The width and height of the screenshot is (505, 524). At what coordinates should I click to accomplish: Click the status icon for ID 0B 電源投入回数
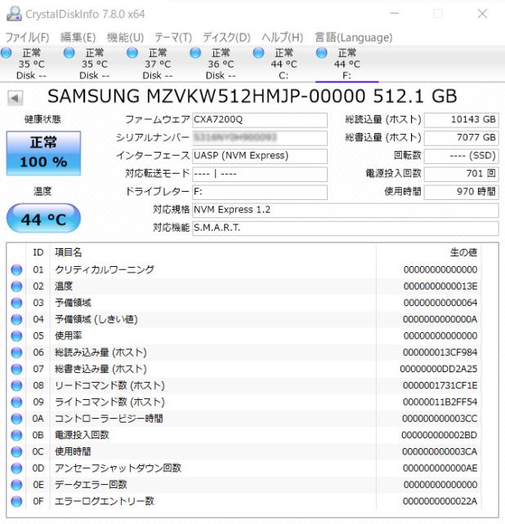[x=16, y=435]
